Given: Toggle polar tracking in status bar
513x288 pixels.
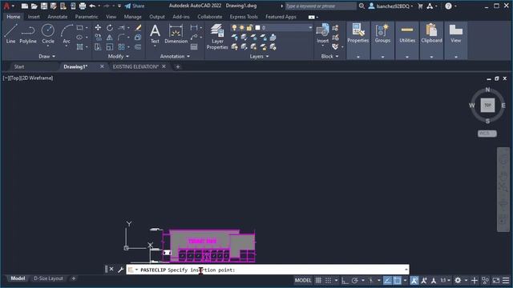Looking at the screenshot, I should pos(355,280).
